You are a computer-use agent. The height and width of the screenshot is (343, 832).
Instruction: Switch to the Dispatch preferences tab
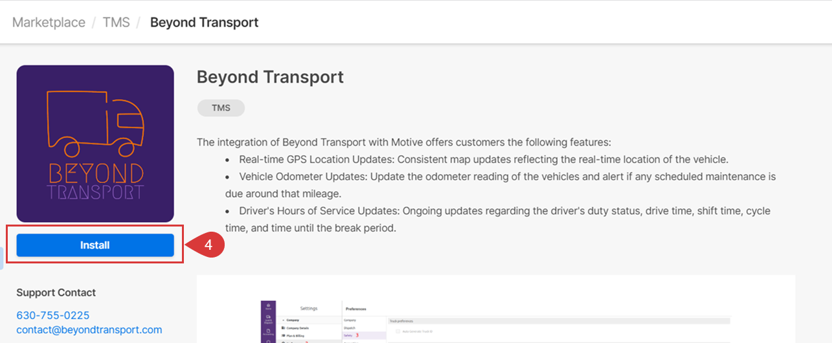pos(351,328)
